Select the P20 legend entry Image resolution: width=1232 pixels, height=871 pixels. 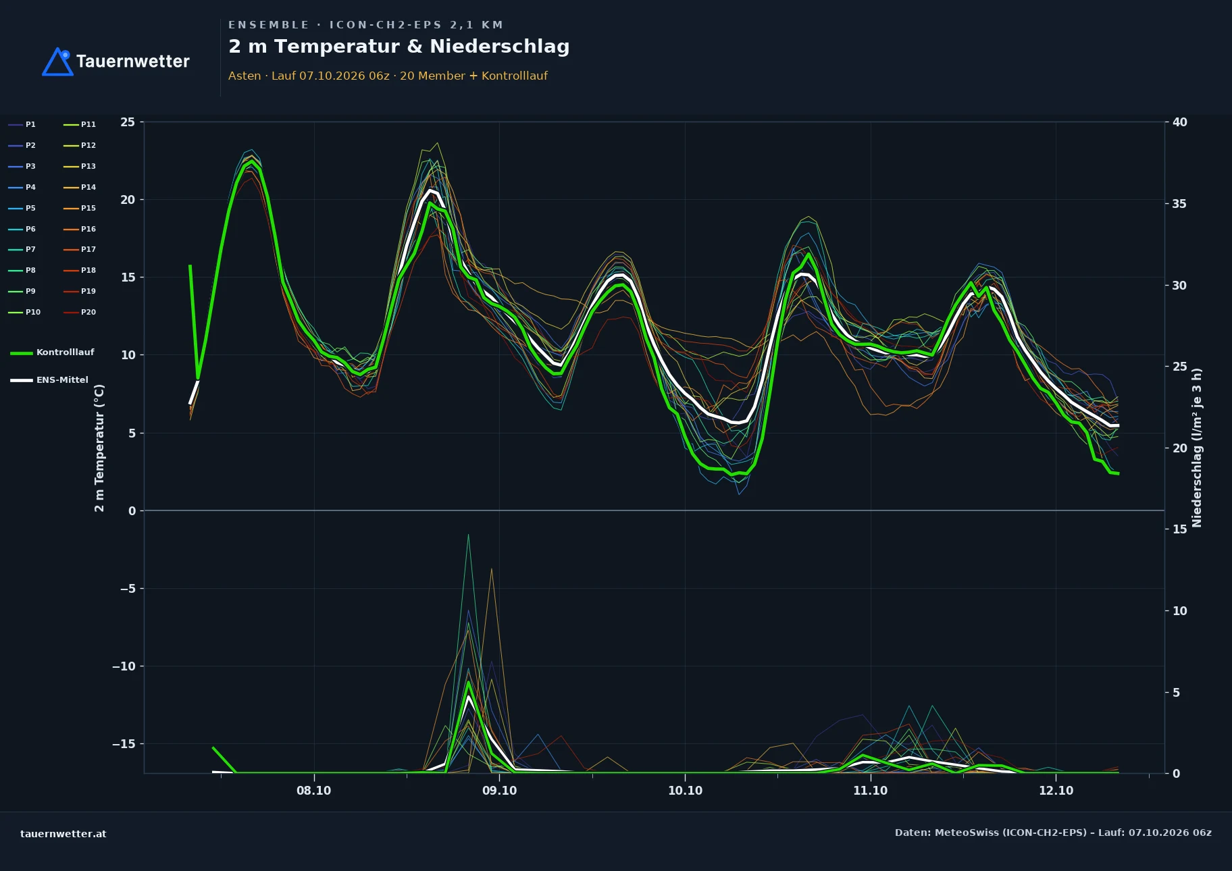tap(80, 312)
